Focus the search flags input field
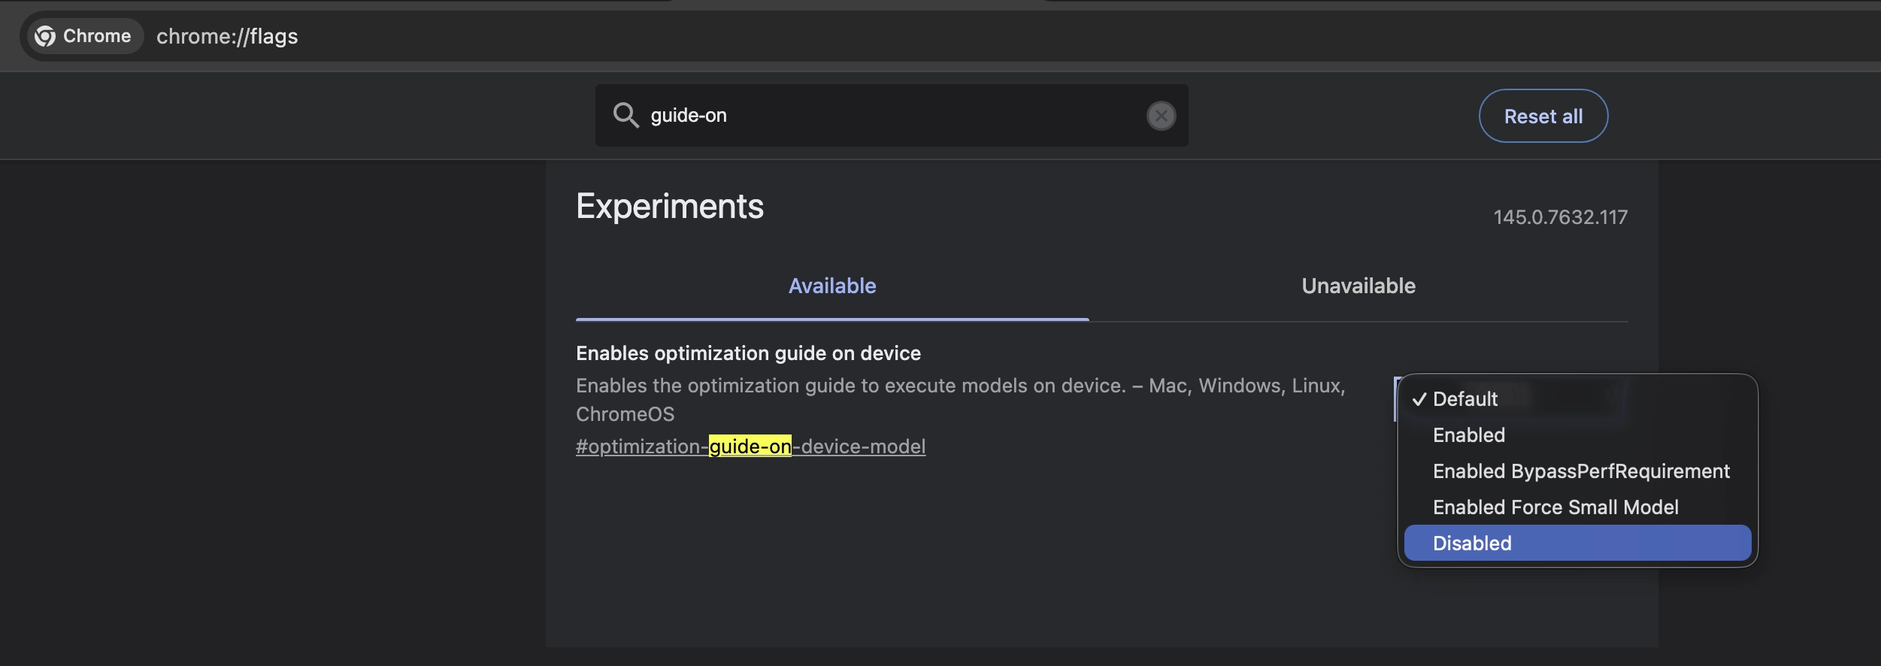This screenshot has width=1881, height=666. pyautogui.click(x=887, y=116)
